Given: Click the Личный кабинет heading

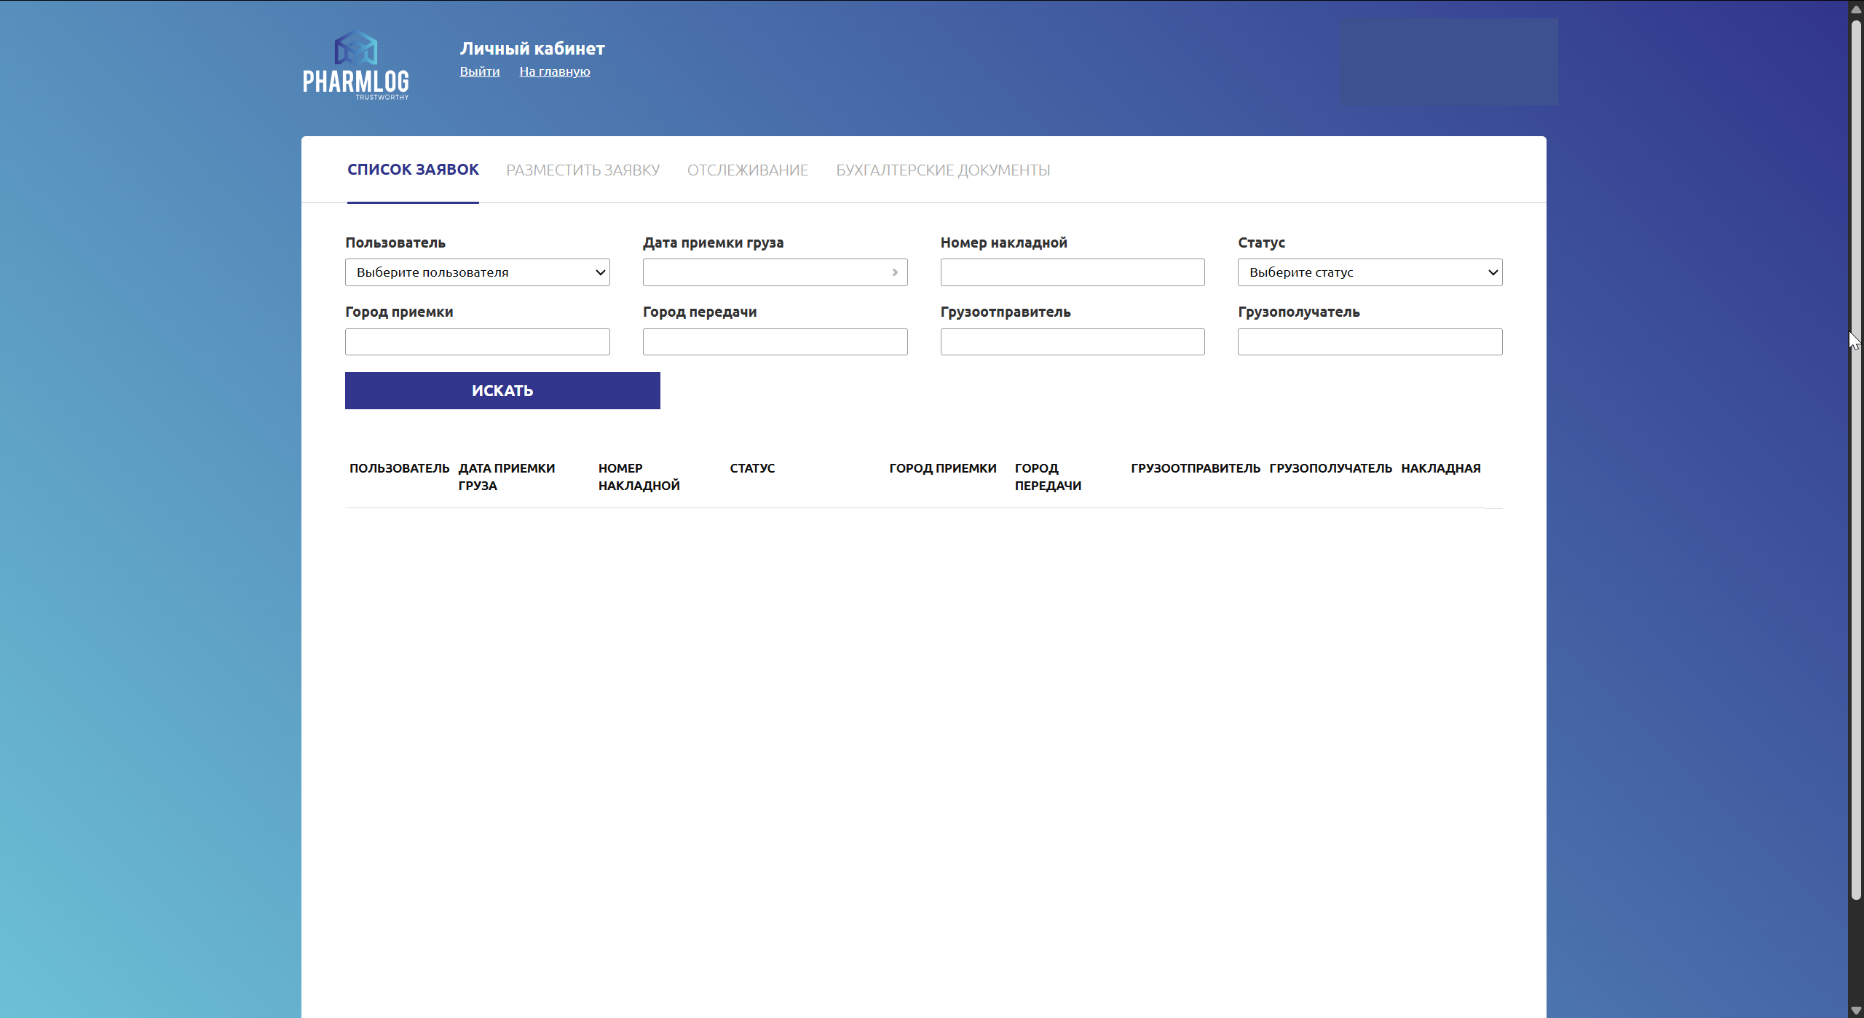Looking at the screenshot, I should 532,49.
